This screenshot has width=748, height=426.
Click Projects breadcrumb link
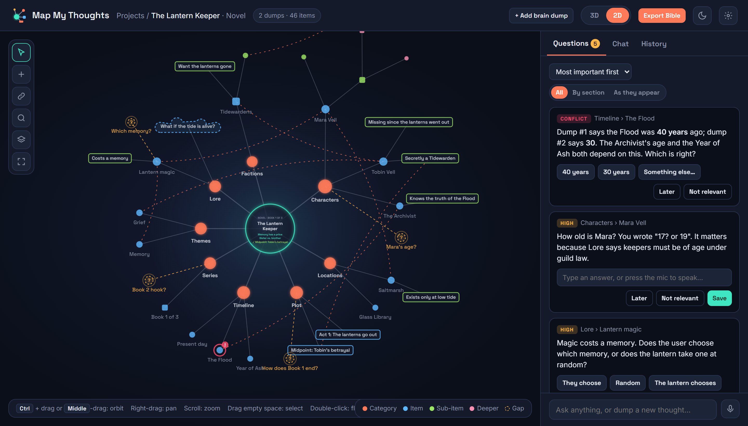(x=130, y=16)
